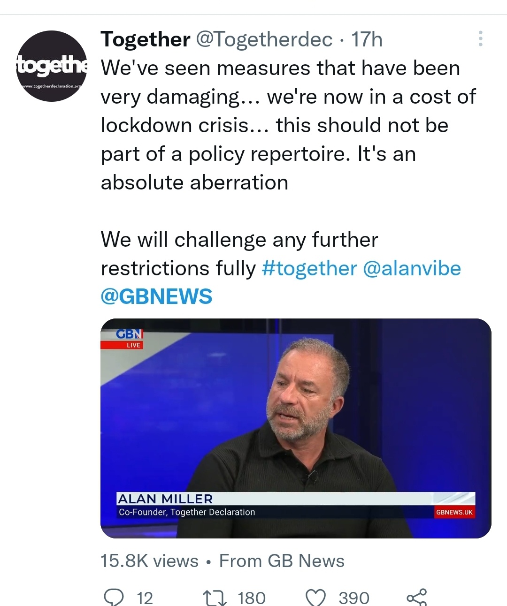
Task: Open the 17h timestamp link
Action: point(367,39)
